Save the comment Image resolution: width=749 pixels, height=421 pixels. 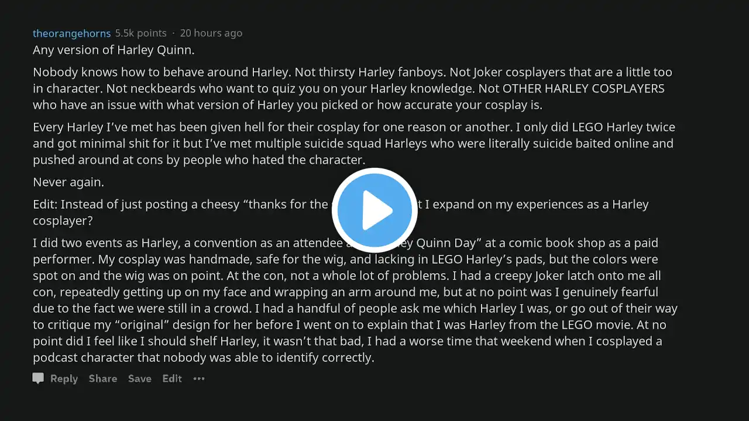[139, 378]
